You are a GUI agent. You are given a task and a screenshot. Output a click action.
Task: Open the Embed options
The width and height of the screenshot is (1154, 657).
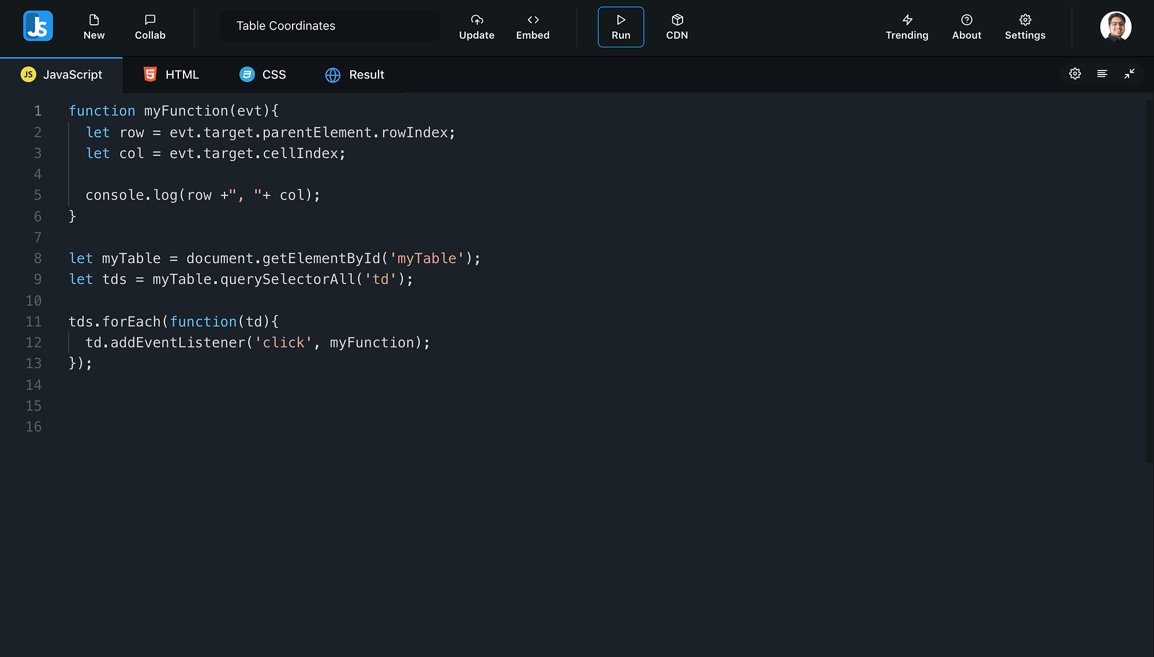pyautogui.click(x=533, y=27)
